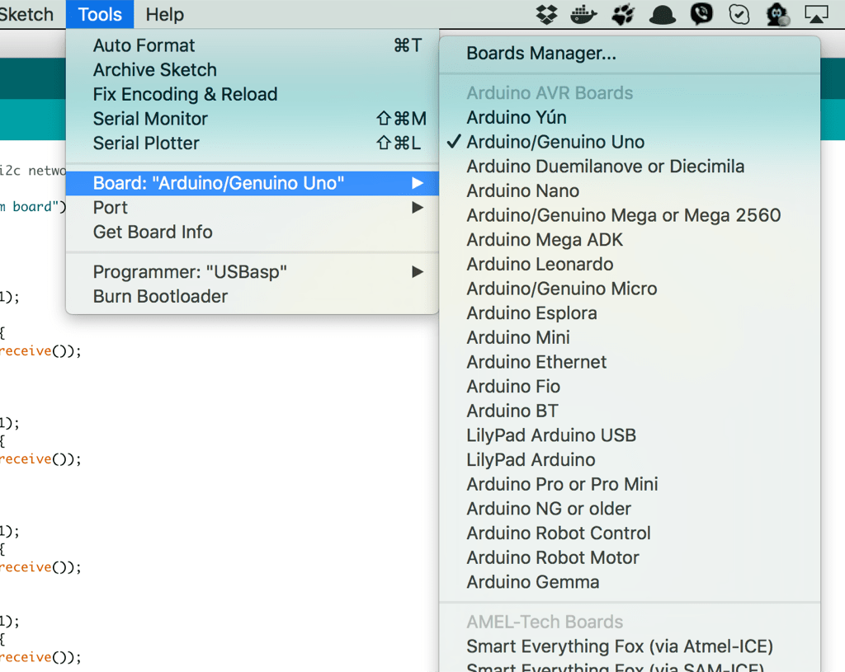Image resolution: width=845 pixels, height=672 pixels.
Task: Open the Viber phone menu bar icon
Action: point(701,14)
